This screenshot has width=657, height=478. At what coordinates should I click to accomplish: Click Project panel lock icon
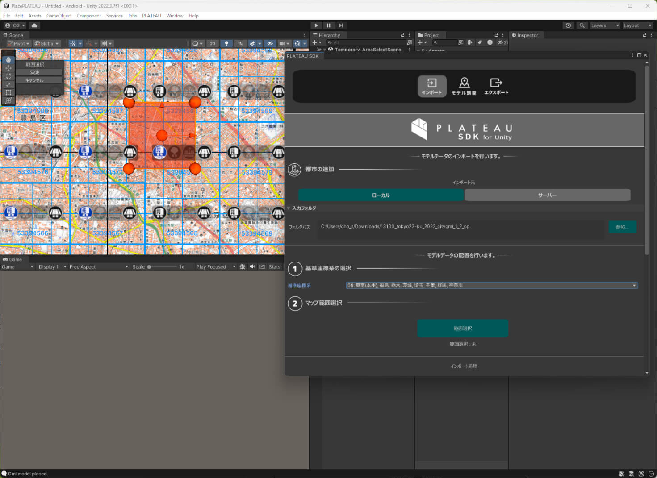pyautogui.click(x=496, y=35)
